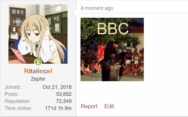188x117 pixels.
Task: Click the 'Posts:' label
Action: pyautogui.click(x=12, y=94)
